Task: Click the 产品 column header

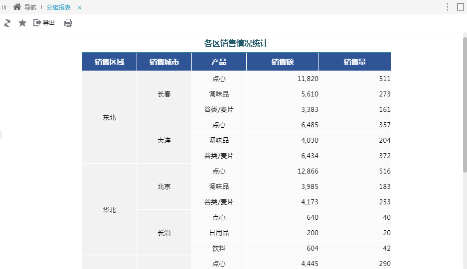Action: point(219,62)
